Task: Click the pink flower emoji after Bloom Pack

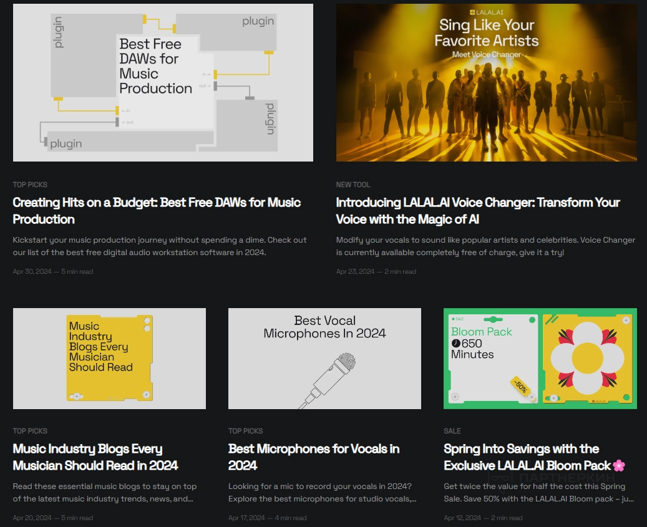Action: pyautogui.click(x=619, y=466)
